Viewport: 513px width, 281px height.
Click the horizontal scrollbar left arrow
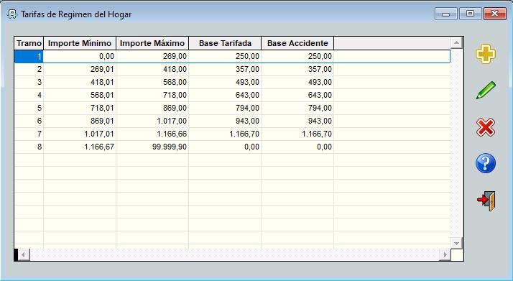click(24, 254)
